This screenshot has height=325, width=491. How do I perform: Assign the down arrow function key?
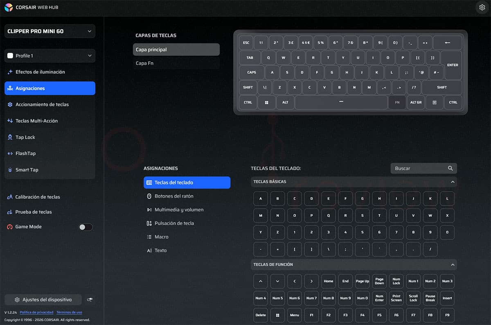277,281
